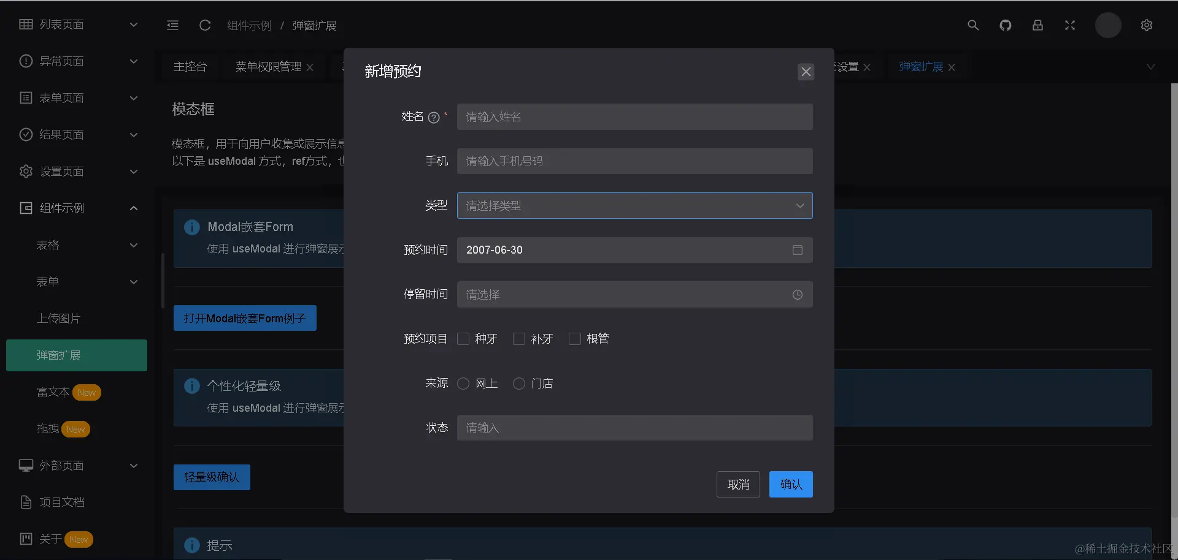Screen dimensions: 1178x560
Task: Open 上传图片 sidebar menu item
Action: click(x=77, y=319)
